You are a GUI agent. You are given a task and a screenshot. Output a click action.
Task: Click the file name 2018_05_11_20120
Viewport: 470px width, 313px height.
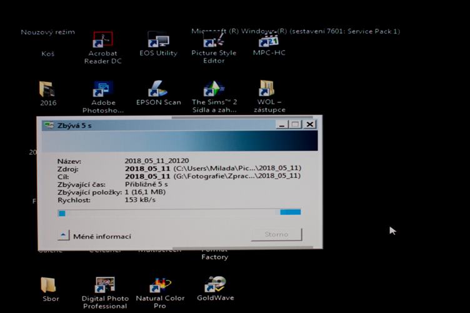[157, 161]
